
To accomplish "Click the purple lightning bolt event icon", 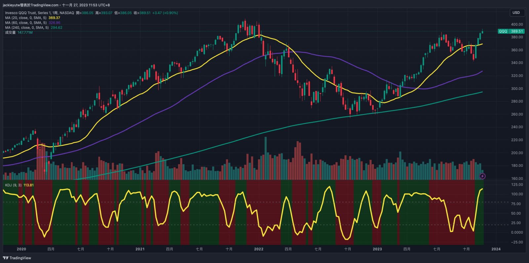I will (x=482, y=176).
